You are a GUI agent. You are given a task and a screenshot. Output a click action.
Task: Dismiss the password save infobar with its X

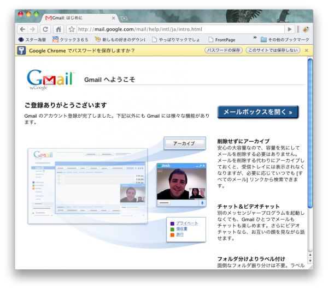click(x=307, y=51)
